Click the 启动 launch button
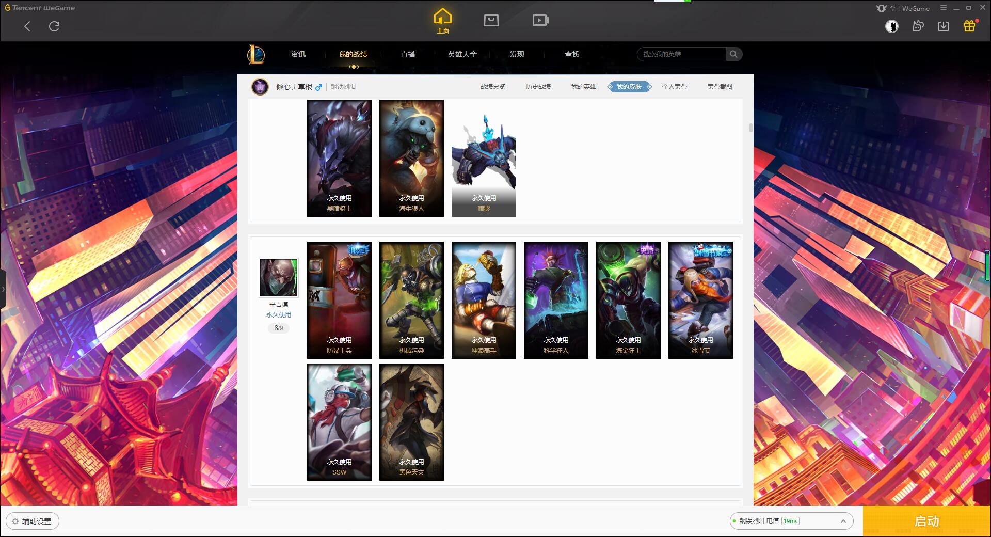The height and width of the screenshot is (537, 991). (x=927, y=522)
